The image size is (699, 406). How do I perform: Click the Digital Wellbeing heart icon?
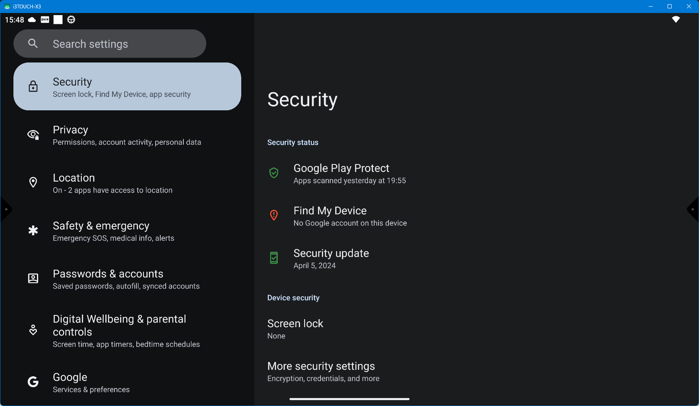click(33, 330)
